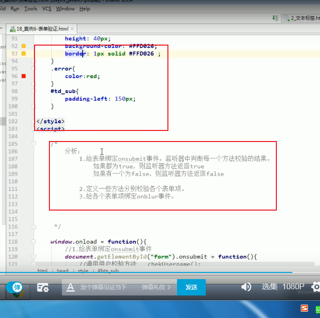The height and width of the screenshot is (318, 320).
Task: Open the 弹幕礼仪 etiquette link
Action: (x=156, y=287)
